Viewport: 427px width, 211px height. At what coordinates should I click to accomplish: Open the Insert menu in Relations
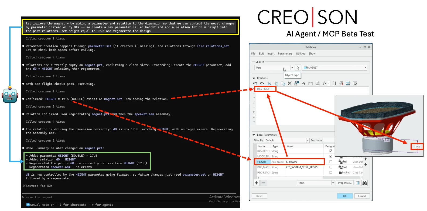click(271, 53)
